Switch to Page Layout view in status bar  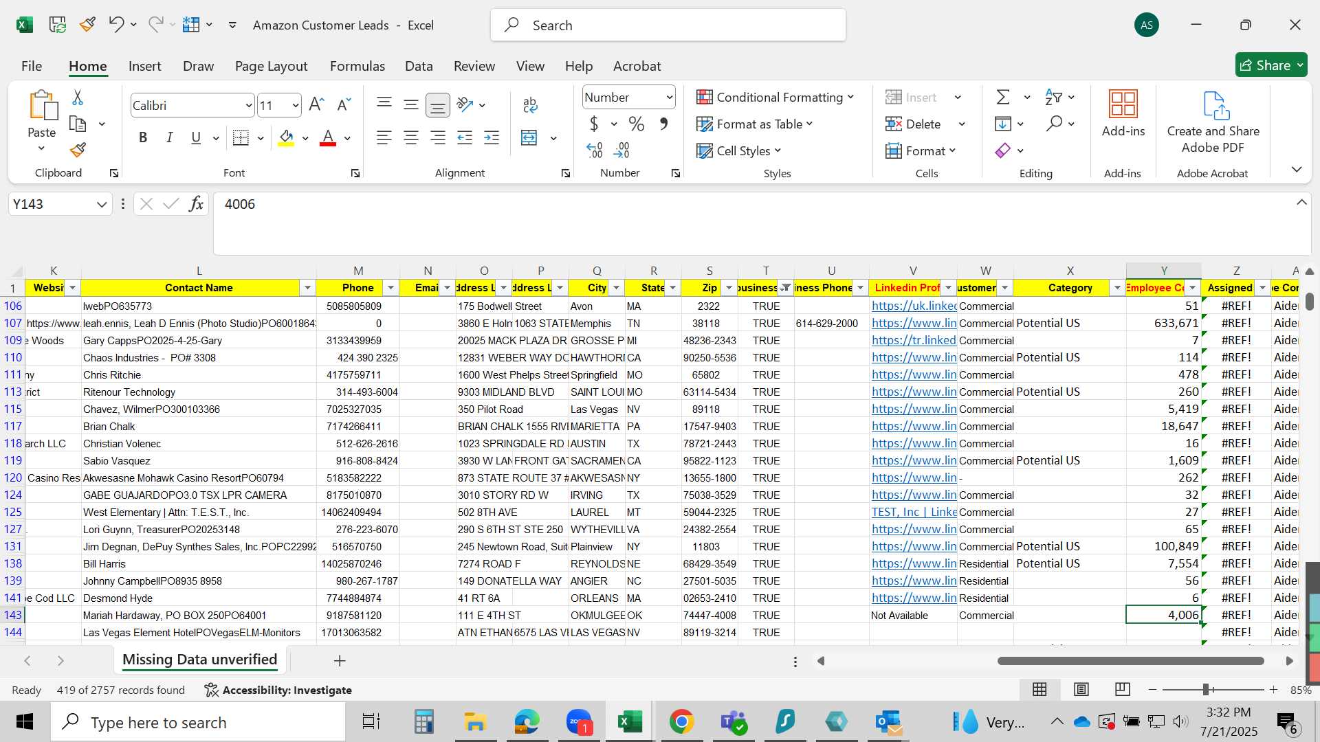pos(1081,689)
